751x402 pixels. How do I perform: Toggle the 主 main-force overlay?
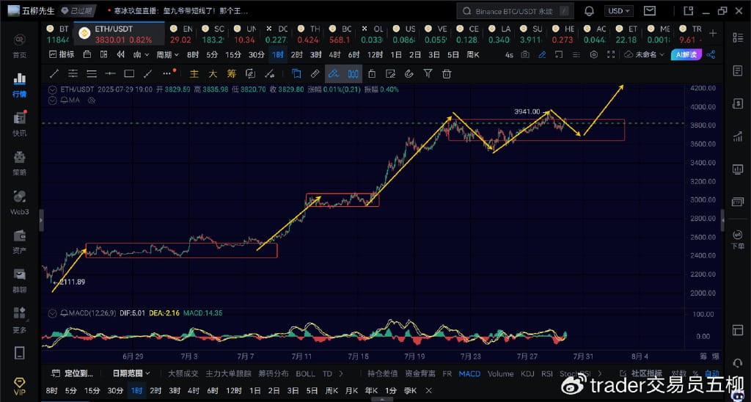194,74
